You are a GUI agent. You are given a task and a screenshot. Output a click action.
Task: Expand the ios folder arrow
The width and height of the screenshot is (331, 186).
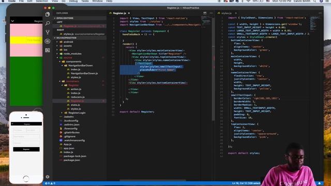[57, 50]
